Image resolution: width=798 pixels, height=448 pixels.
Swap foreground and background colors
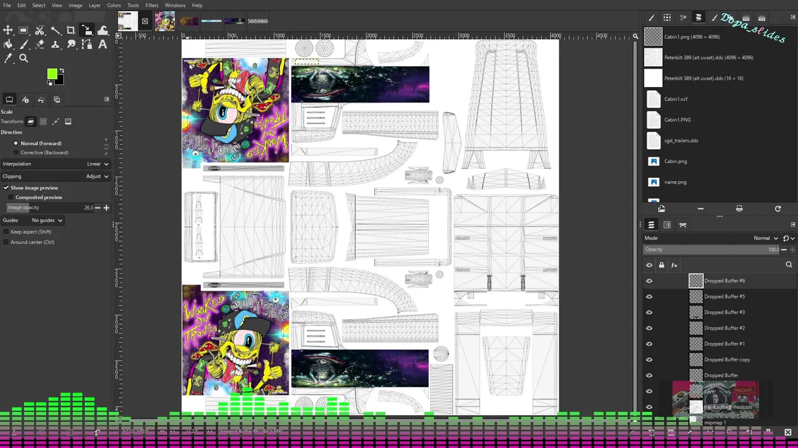61,71
